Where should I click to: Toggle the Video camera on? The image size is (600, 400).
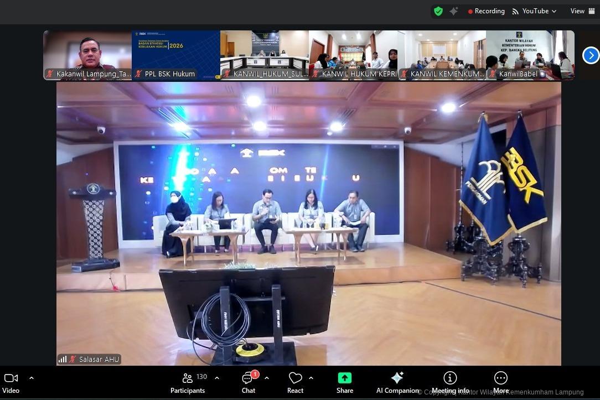point(11,383)
